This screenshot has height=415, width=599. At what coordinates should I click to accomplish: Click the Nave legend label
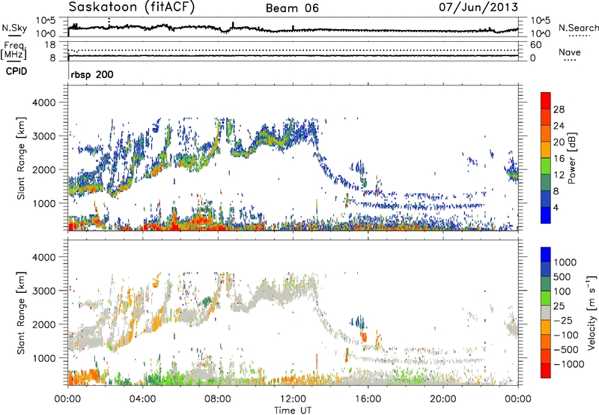[x=570, y=52]
